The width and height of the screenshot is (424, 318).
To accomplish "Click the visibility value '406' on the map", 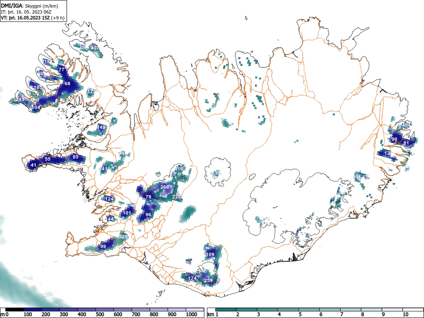I will [83, 48].
